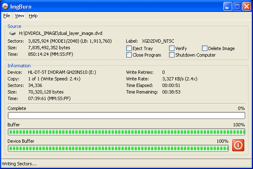Open the File menu
Viewport: 253px width, 169px height.
7,16
